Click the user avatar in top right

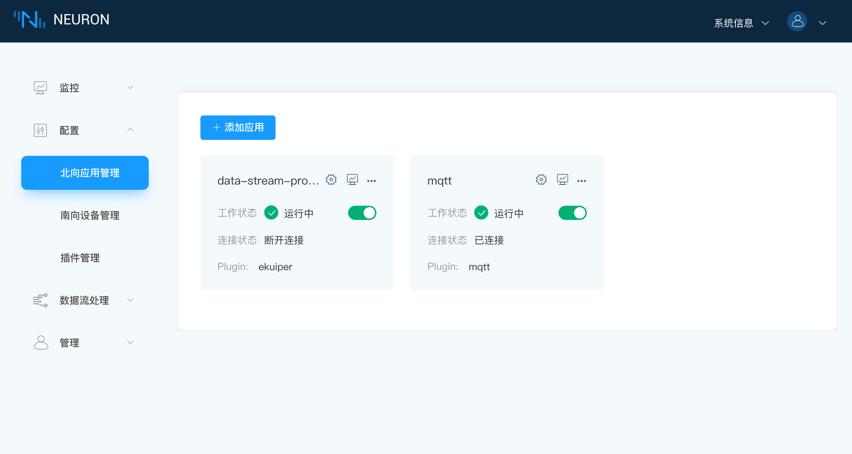click(x=797, y=21)
